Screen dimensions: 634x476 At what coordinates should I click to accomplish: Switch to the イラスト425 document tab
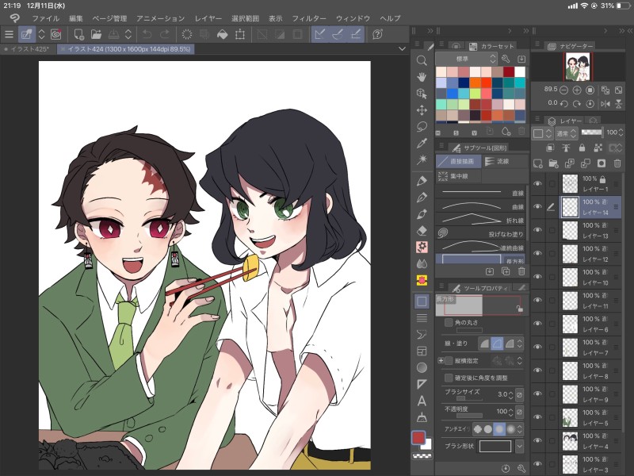coord(28,49)
